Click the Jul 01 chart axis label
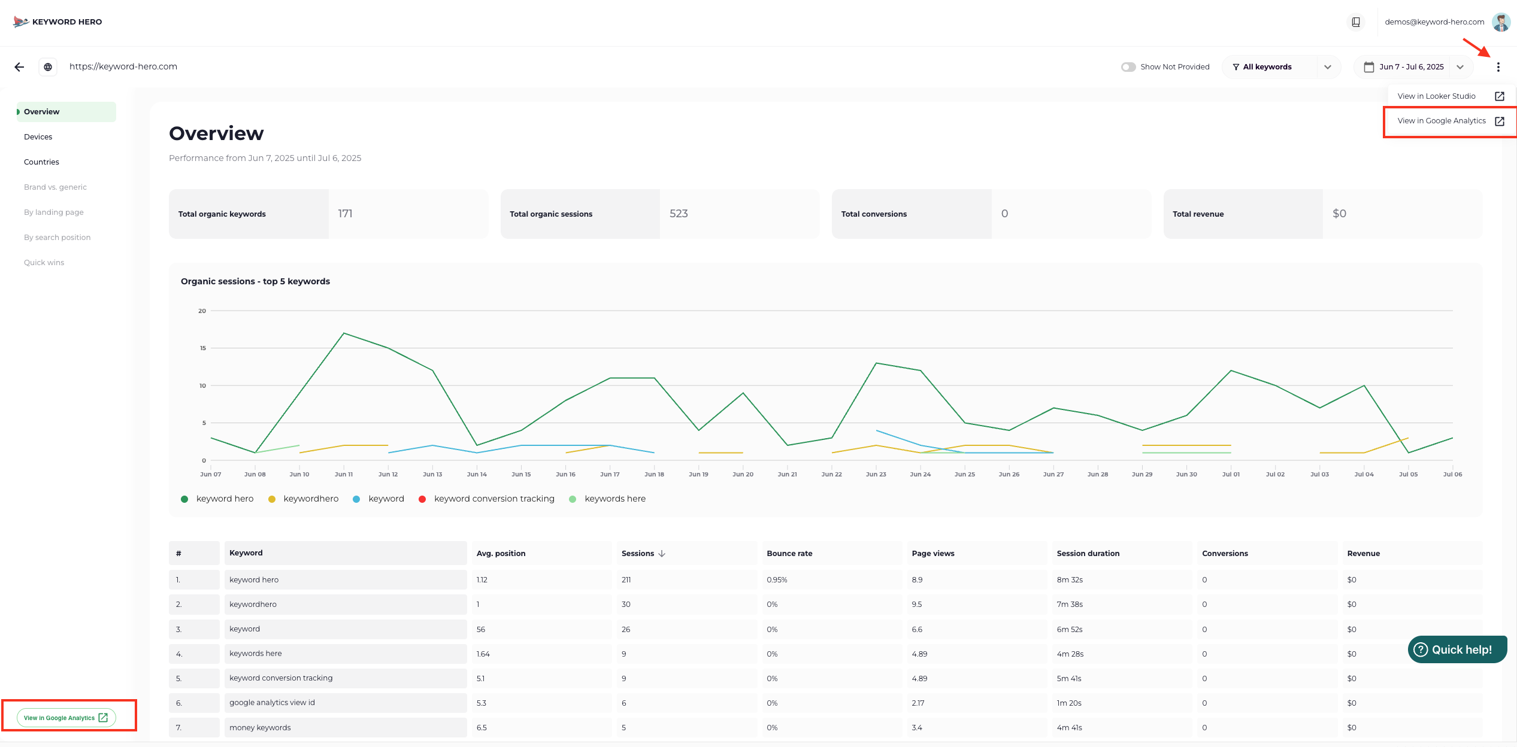Screen dimensions: 1517x747 click(1231, 474)
